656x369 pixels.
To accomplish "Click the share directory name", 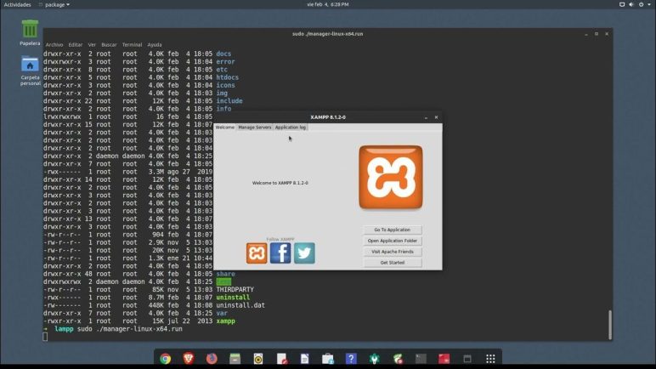I will tap(225, 274).
